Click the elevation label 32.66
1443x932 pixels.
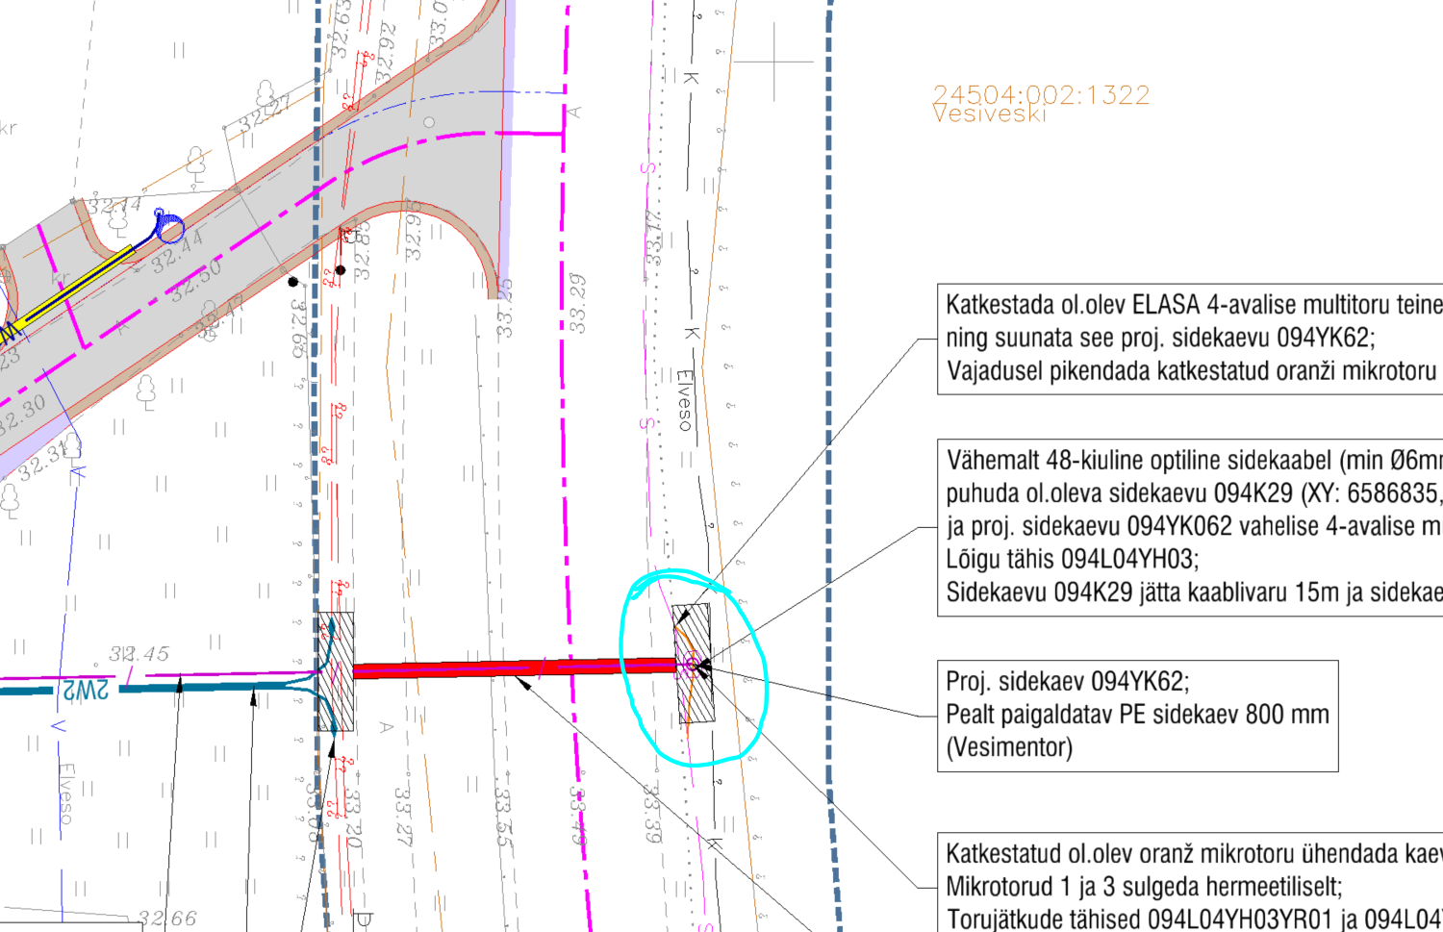tap(166, 919)
